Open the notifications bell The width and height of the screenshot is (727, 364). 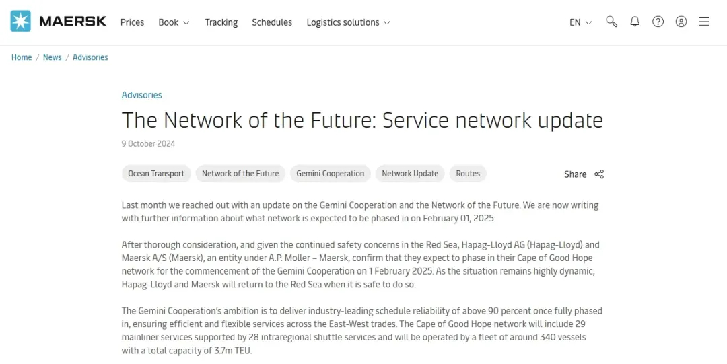(635, 22)
